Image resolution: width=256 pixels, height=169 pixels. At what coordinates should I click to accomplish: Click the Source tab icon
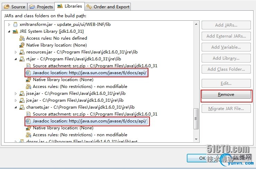pyautogui.click(x=7, y=7)
